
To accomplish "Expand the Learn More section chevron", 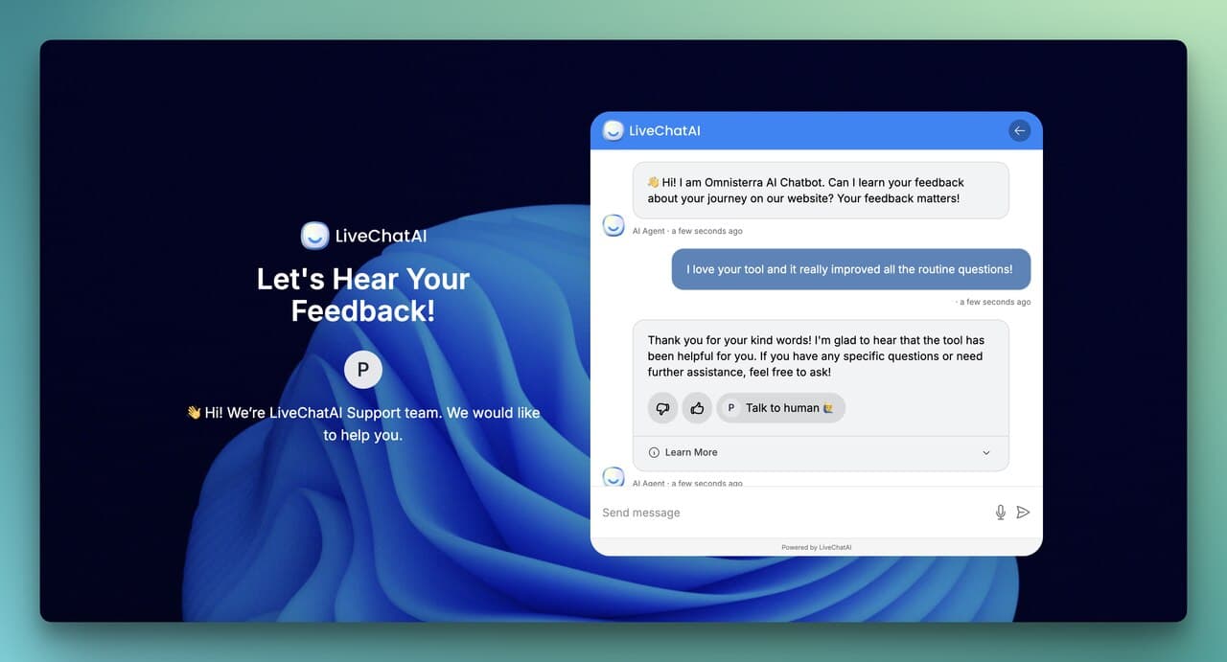I will [986, 452].
